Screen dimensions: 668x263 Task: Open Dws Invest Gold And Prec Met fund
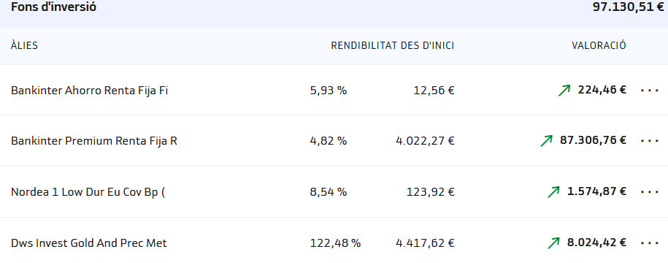click(89, 243)
